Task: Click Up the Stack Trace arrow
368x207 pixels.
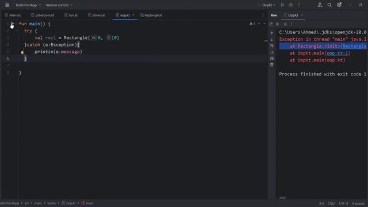Action: click(272, 33)
